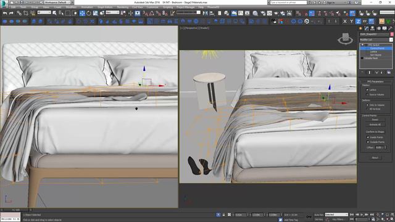Open the Create command panel tab
The image size is (395, 222).
[x=360, y=28]
